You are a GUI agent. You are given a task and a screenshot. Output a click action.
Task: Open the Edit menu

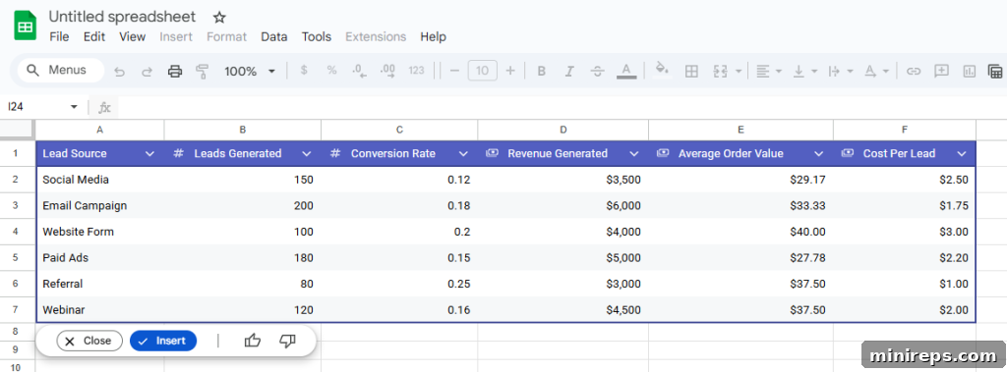(x=94, y=36)
